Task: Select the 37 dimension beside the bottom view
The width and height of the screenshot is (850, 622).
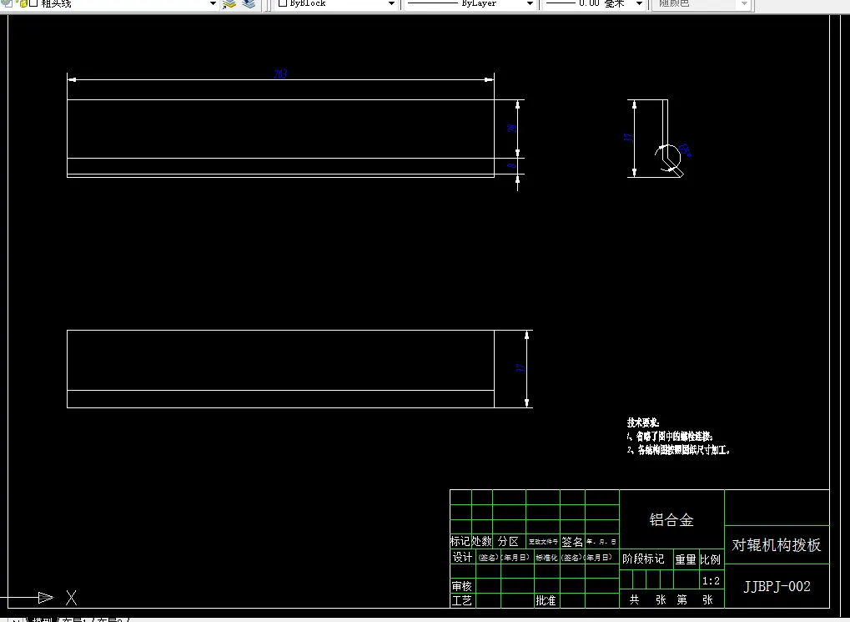Action: tap(521, 368)
